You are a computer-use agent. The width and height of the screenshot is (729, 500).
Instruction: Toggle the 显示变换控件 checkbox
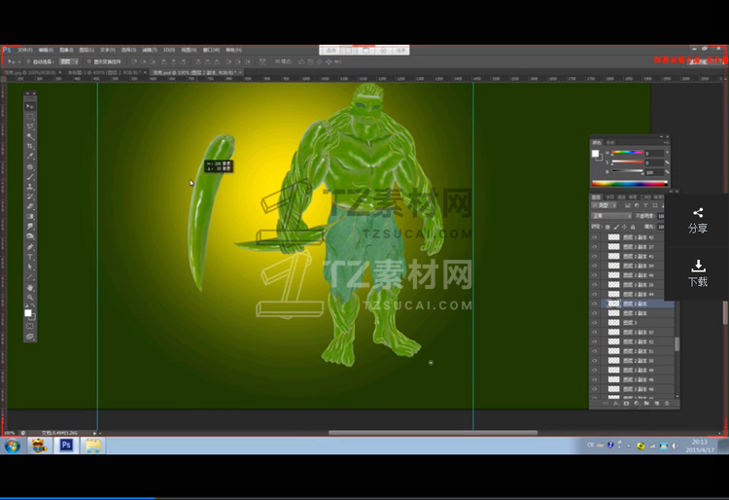[x=89, y=61]
